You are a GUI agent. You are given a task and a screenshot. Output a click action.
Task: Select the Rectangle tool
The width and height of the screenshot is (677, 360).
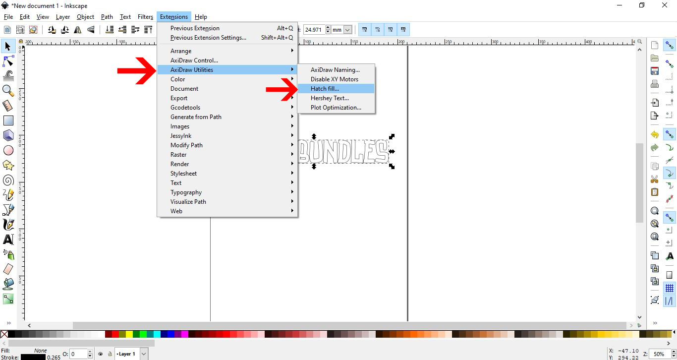tap(8, 120)
